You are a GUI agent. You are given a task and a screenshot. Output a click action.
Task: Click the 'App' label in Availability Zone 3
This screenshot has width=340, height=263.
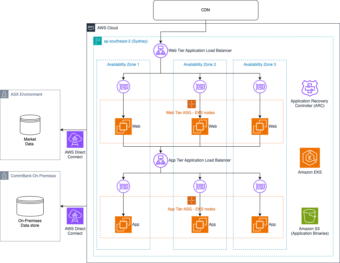(272, 224)
